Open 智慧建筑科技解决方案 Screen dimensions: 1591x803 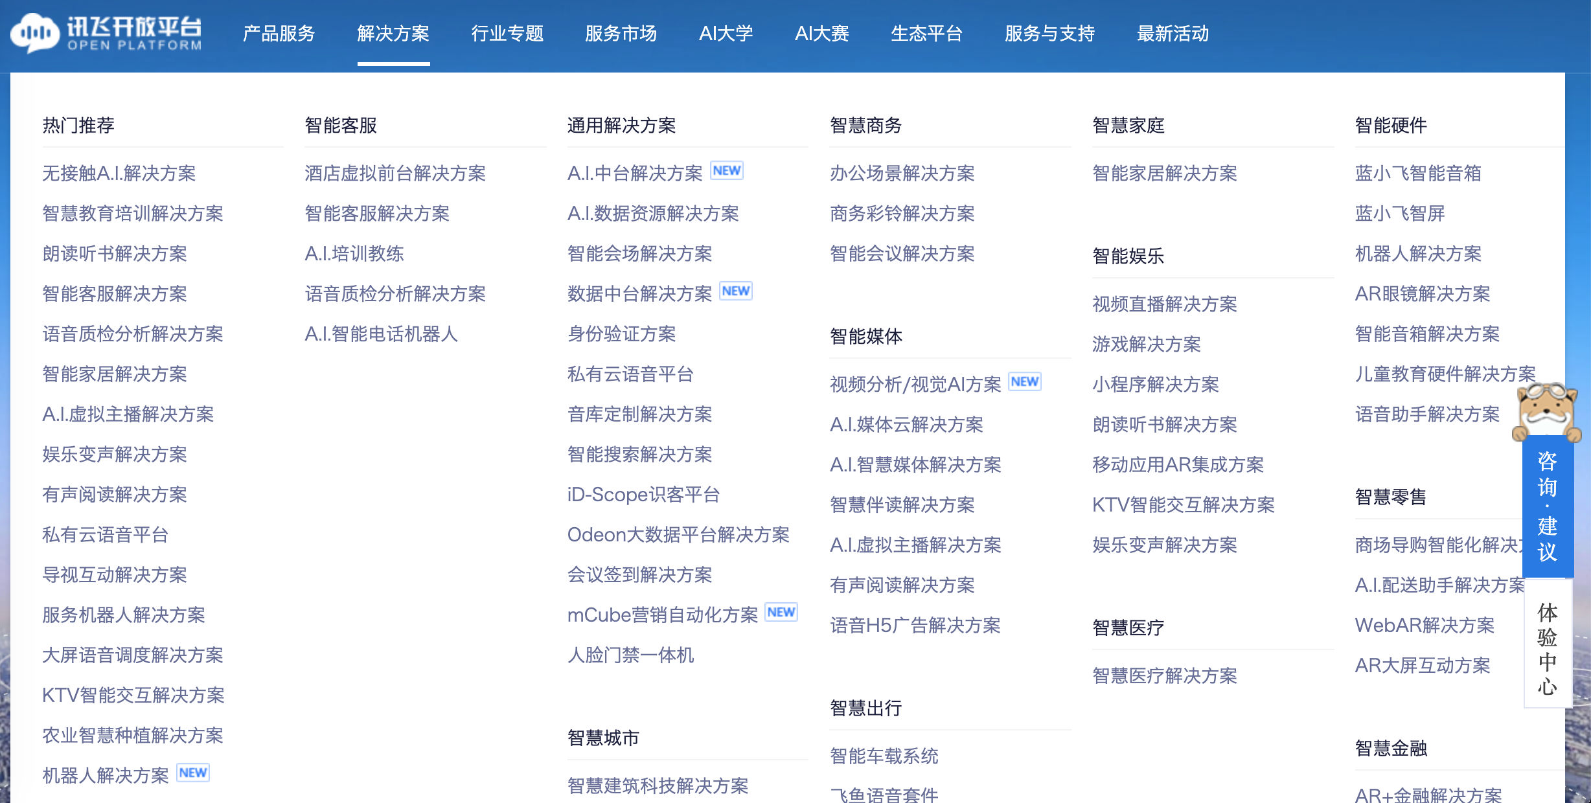(x=658, y=786)
